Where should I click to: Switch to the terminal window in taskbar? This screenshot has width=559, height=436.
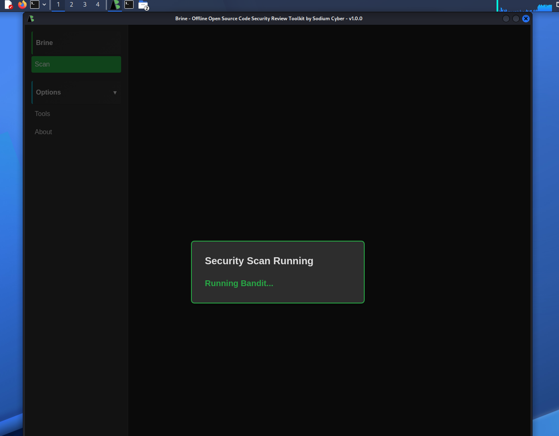coord(129,5)
